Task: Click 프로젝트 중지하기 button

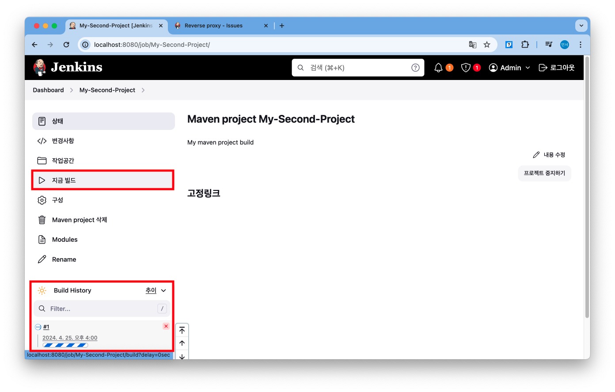Action: tap(544, 173)
